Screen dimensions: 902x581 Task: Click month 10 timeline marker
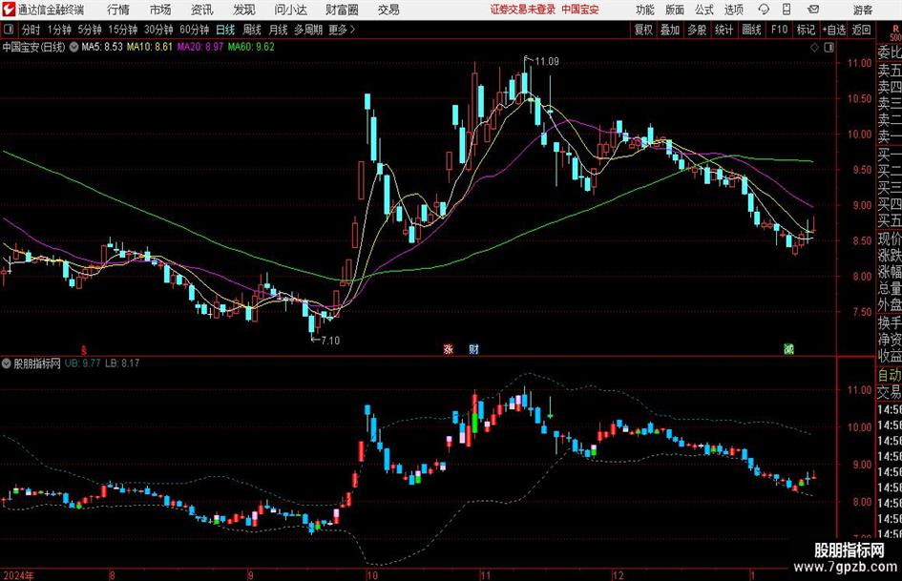[x=372, y=575]
